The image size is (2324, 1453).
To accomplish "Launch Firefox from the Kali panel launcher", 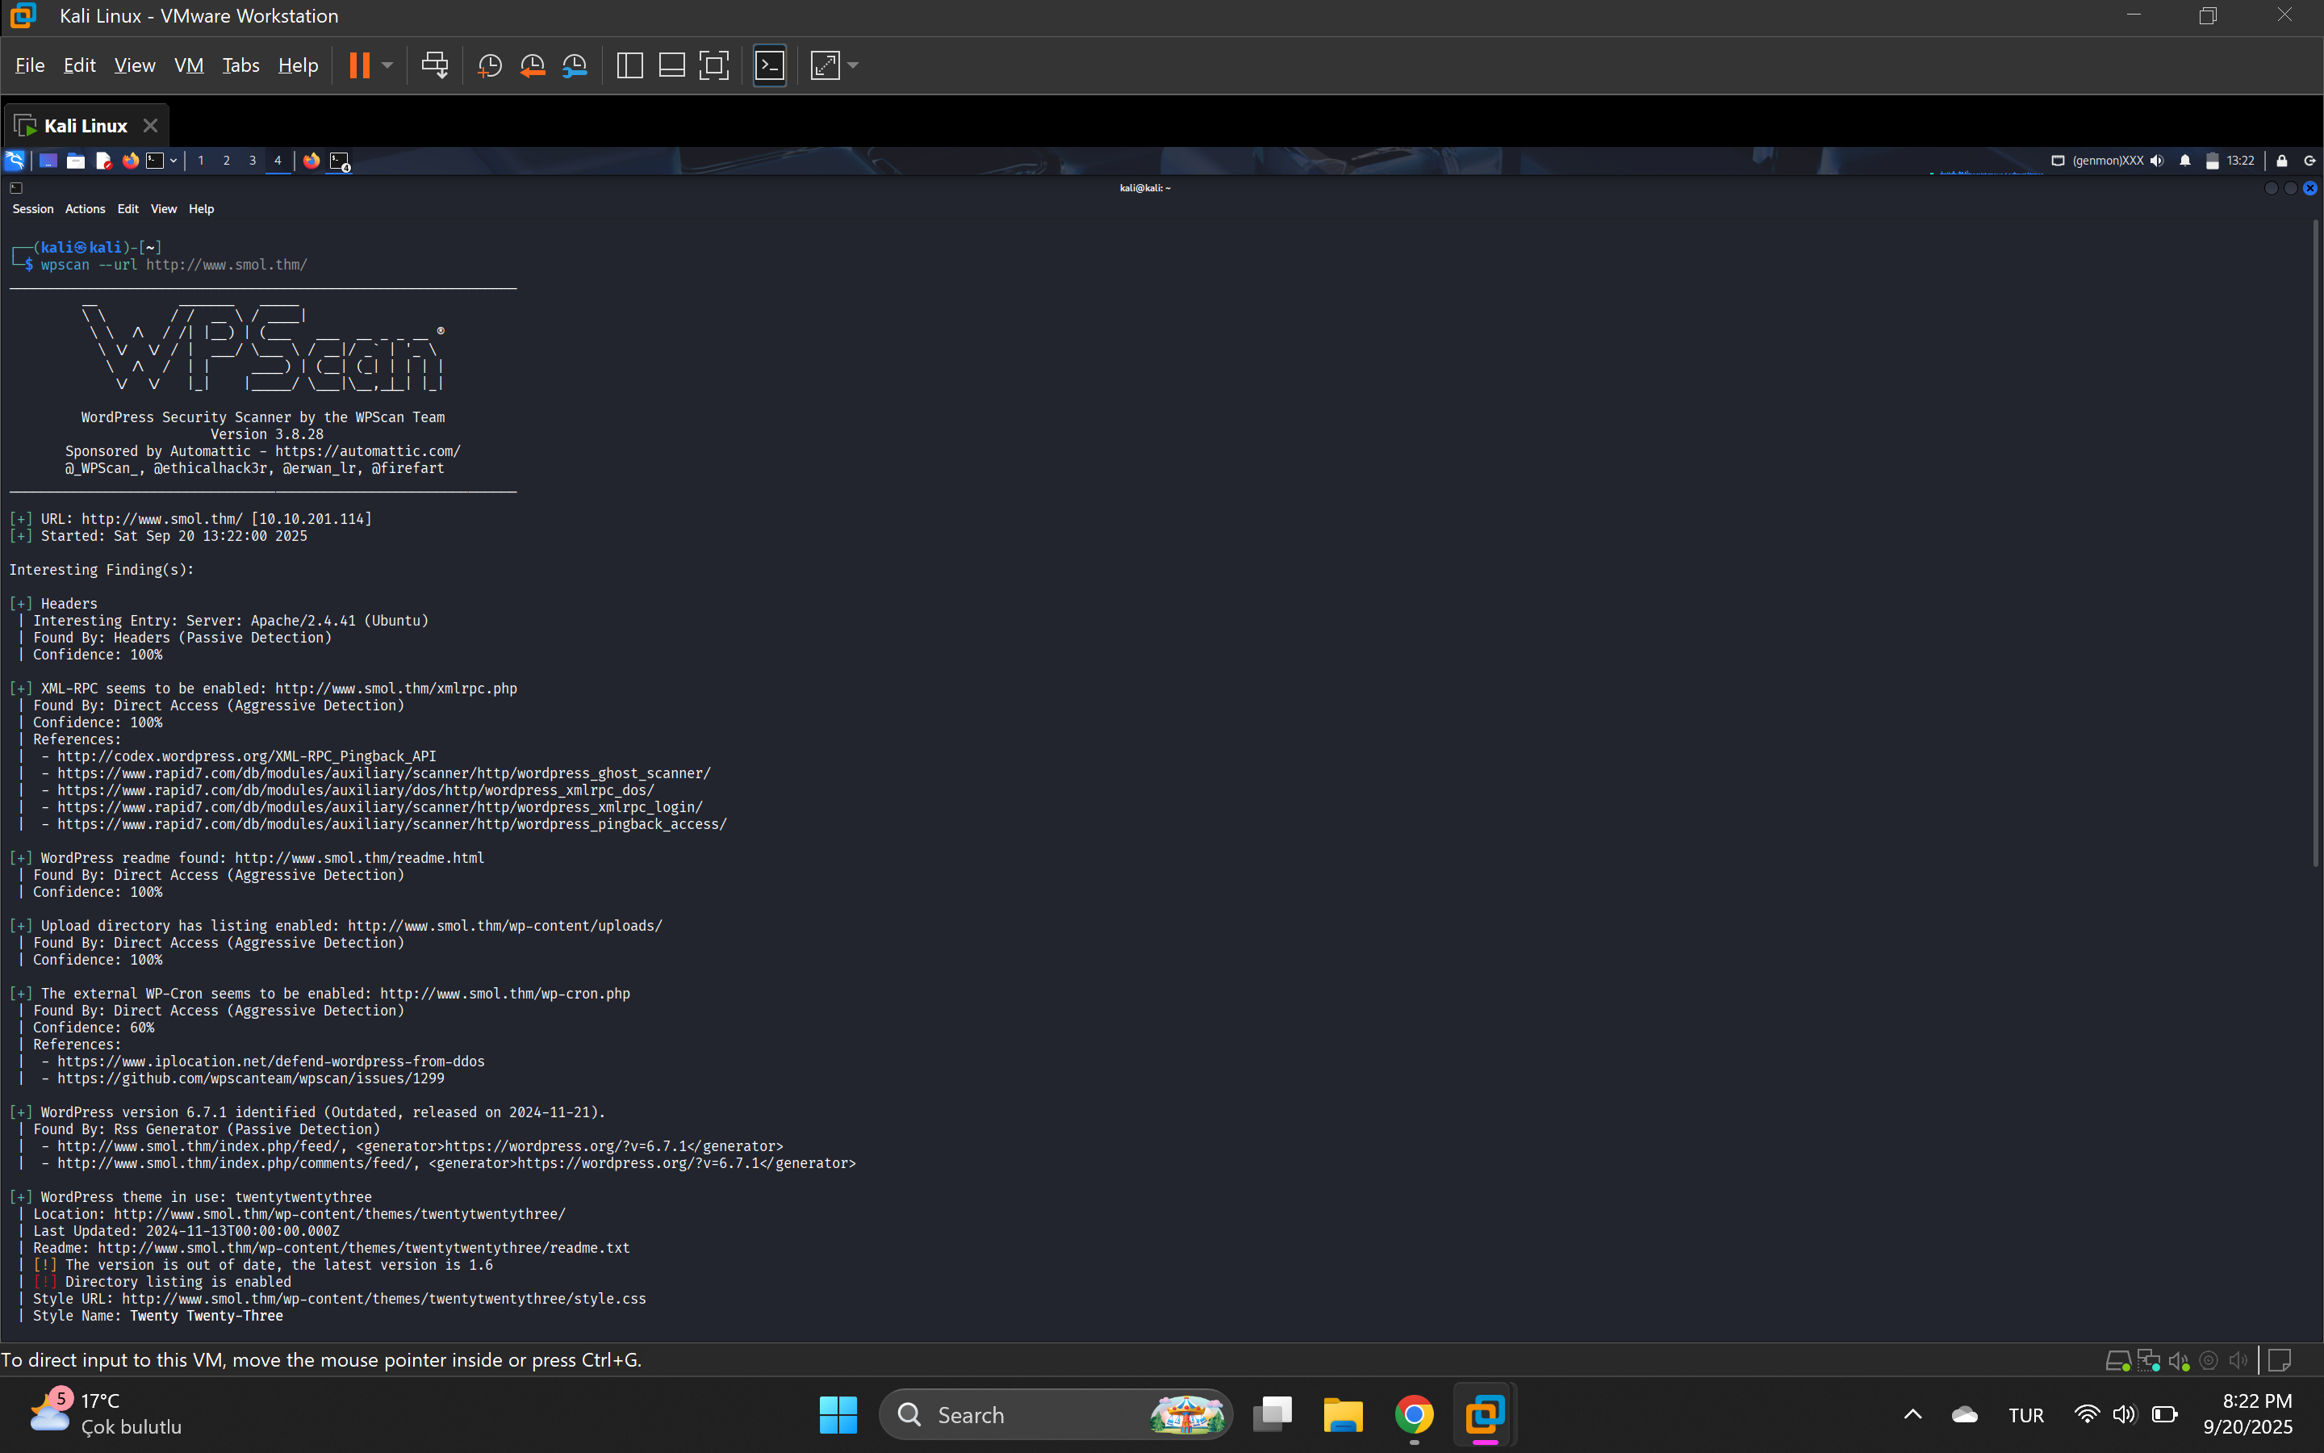I will click(x=131, y=161).
